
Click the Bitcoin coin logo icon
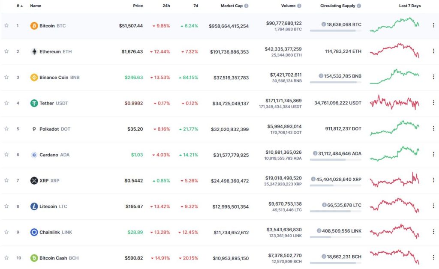click(34, 26)
